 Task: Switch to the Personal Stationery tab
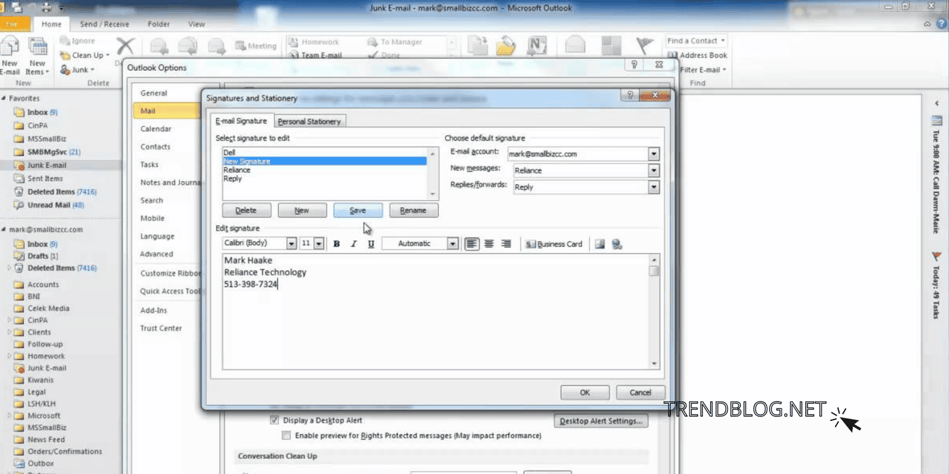point(309,121)
